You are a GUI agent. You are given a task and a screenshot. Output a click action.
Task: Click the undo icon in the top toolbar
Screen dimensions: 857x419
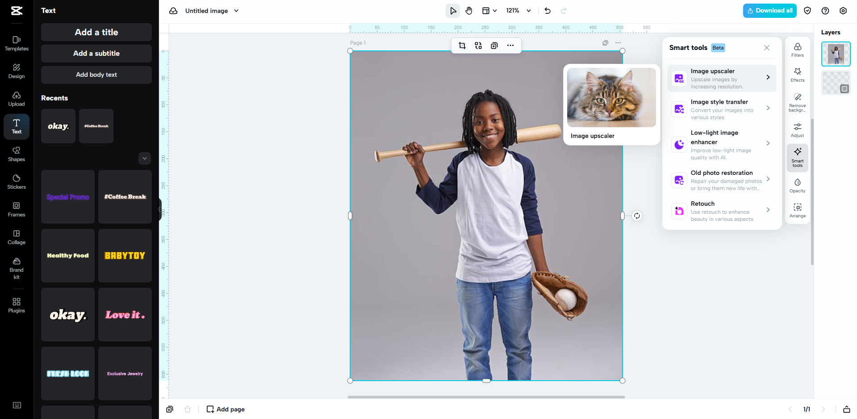(547, 10)
